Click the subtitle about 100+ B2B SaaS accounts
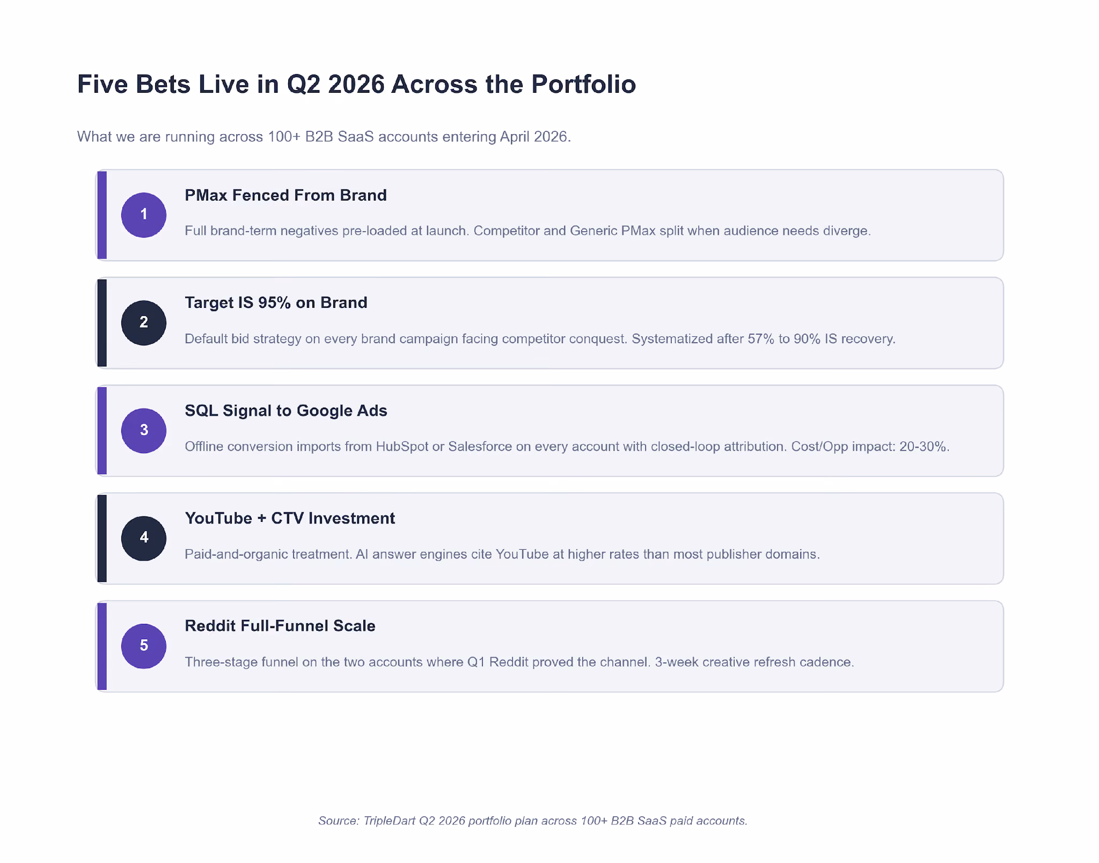The width and height of the screenshot is (1099, 863). coord(324,136)
